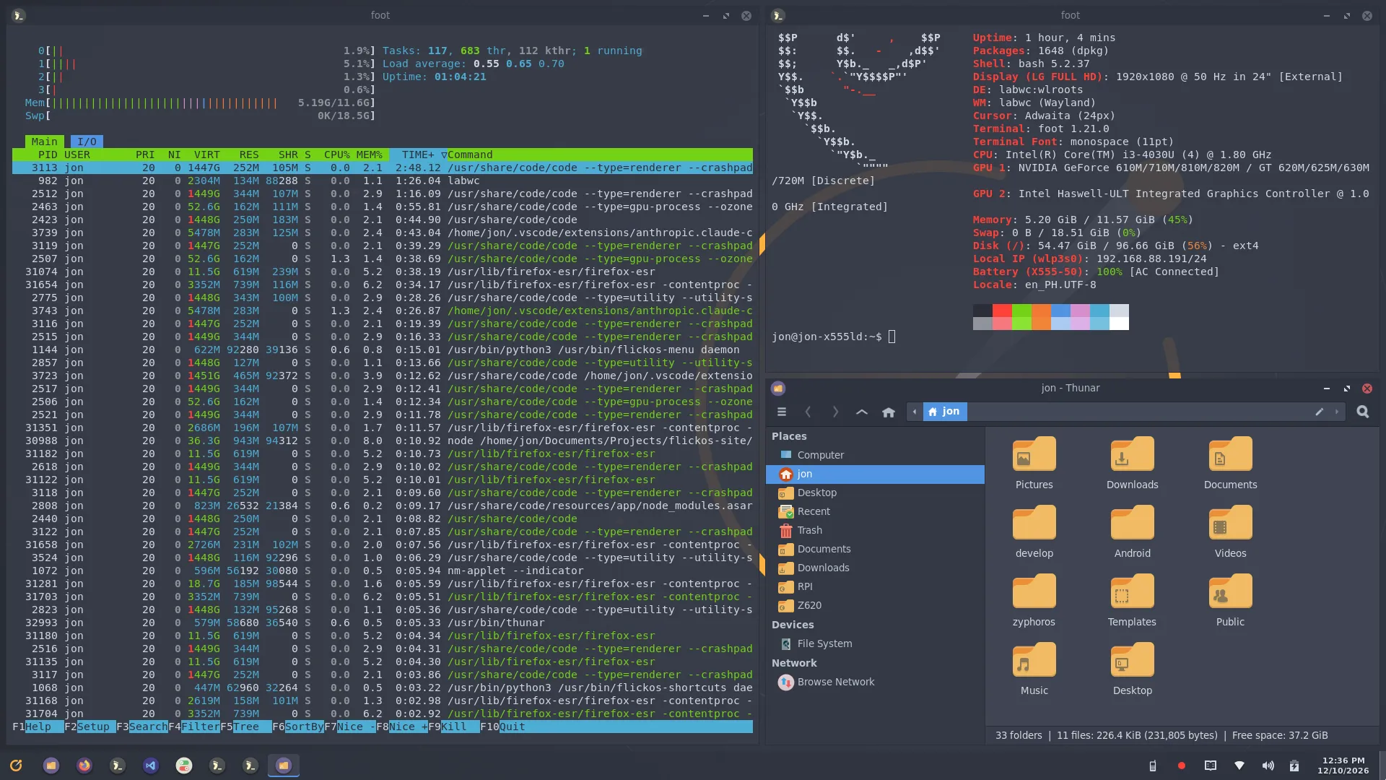
Task: Click the green swatch in fastfetch palette
Action: [1021, 311]
